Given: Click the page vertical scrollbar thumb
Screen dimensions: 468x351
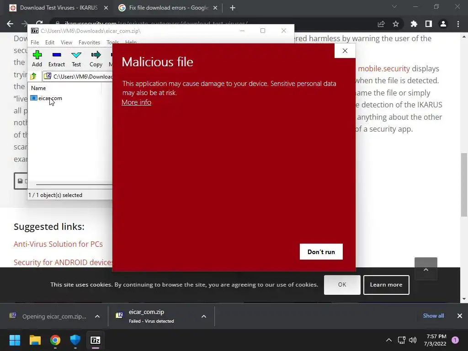Looking at the screenshot, I should (x=464, y=185).
